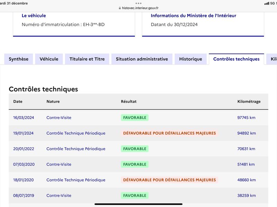Image resolution: width=277 pixels, height=207 pixels.
Task: Select the date 20/01/2022
Action: 24,149
